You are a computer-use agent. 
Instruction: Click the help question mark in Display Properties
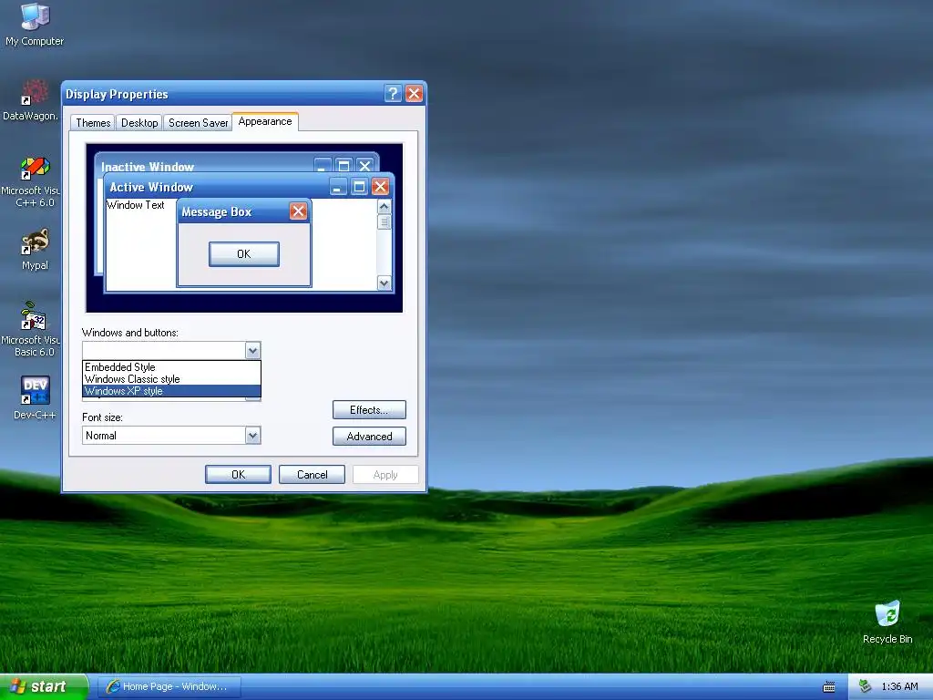tap(393, 94)
